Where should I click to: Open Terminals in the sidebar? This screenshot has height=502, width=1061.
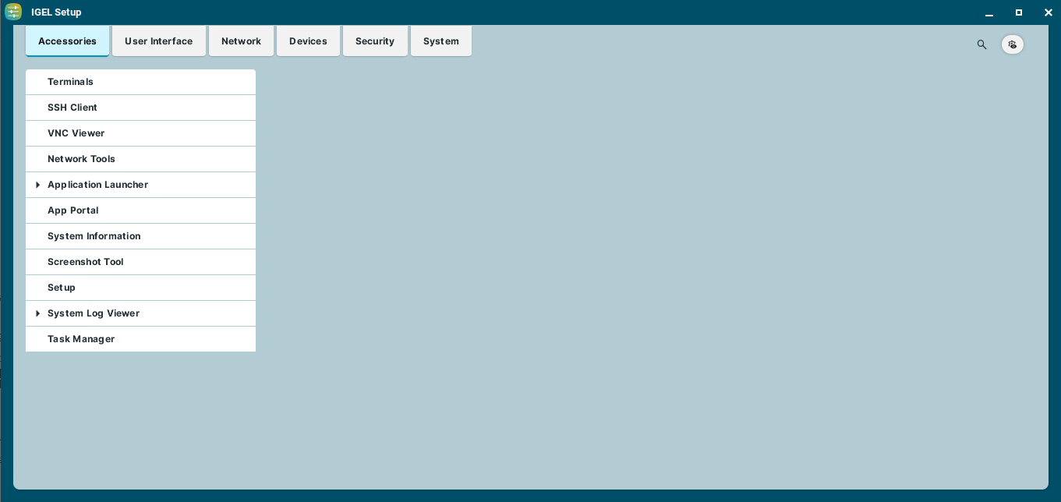[x=70, y=82]
